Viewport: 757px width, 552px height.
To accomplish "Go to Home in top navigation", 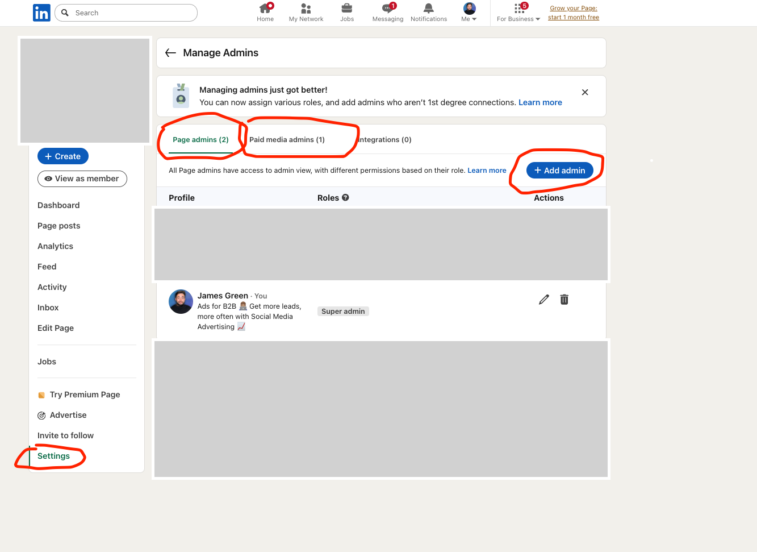I will [265, 13].
